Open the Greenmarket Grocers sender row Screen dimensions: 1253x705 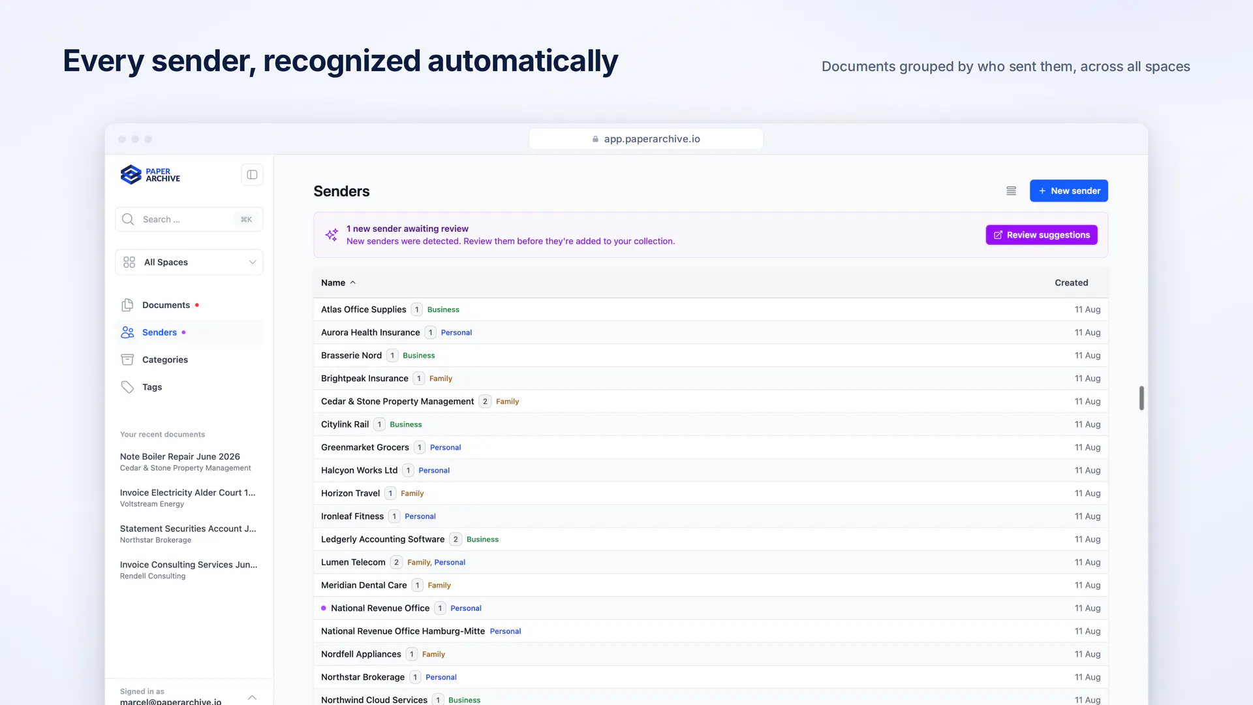(x=711, y=447)
